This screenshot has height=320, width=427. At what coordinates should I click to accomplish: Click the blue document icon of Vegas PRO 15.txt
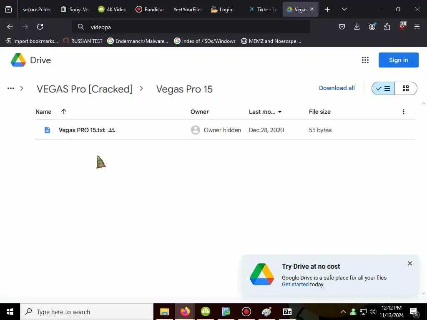tap(47, 130)
